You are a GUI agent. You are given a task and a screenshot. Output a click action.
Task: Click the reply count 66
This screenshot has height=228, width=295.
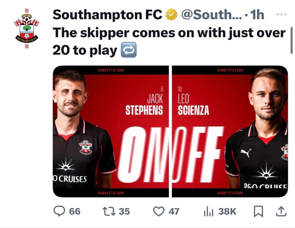click(x=75, y=212)
